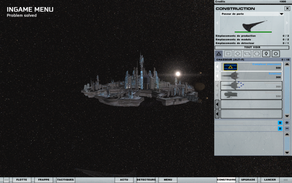Select the triangle fighter category icon
This screenshot has height=183, width=292.
tap(219, 54)
